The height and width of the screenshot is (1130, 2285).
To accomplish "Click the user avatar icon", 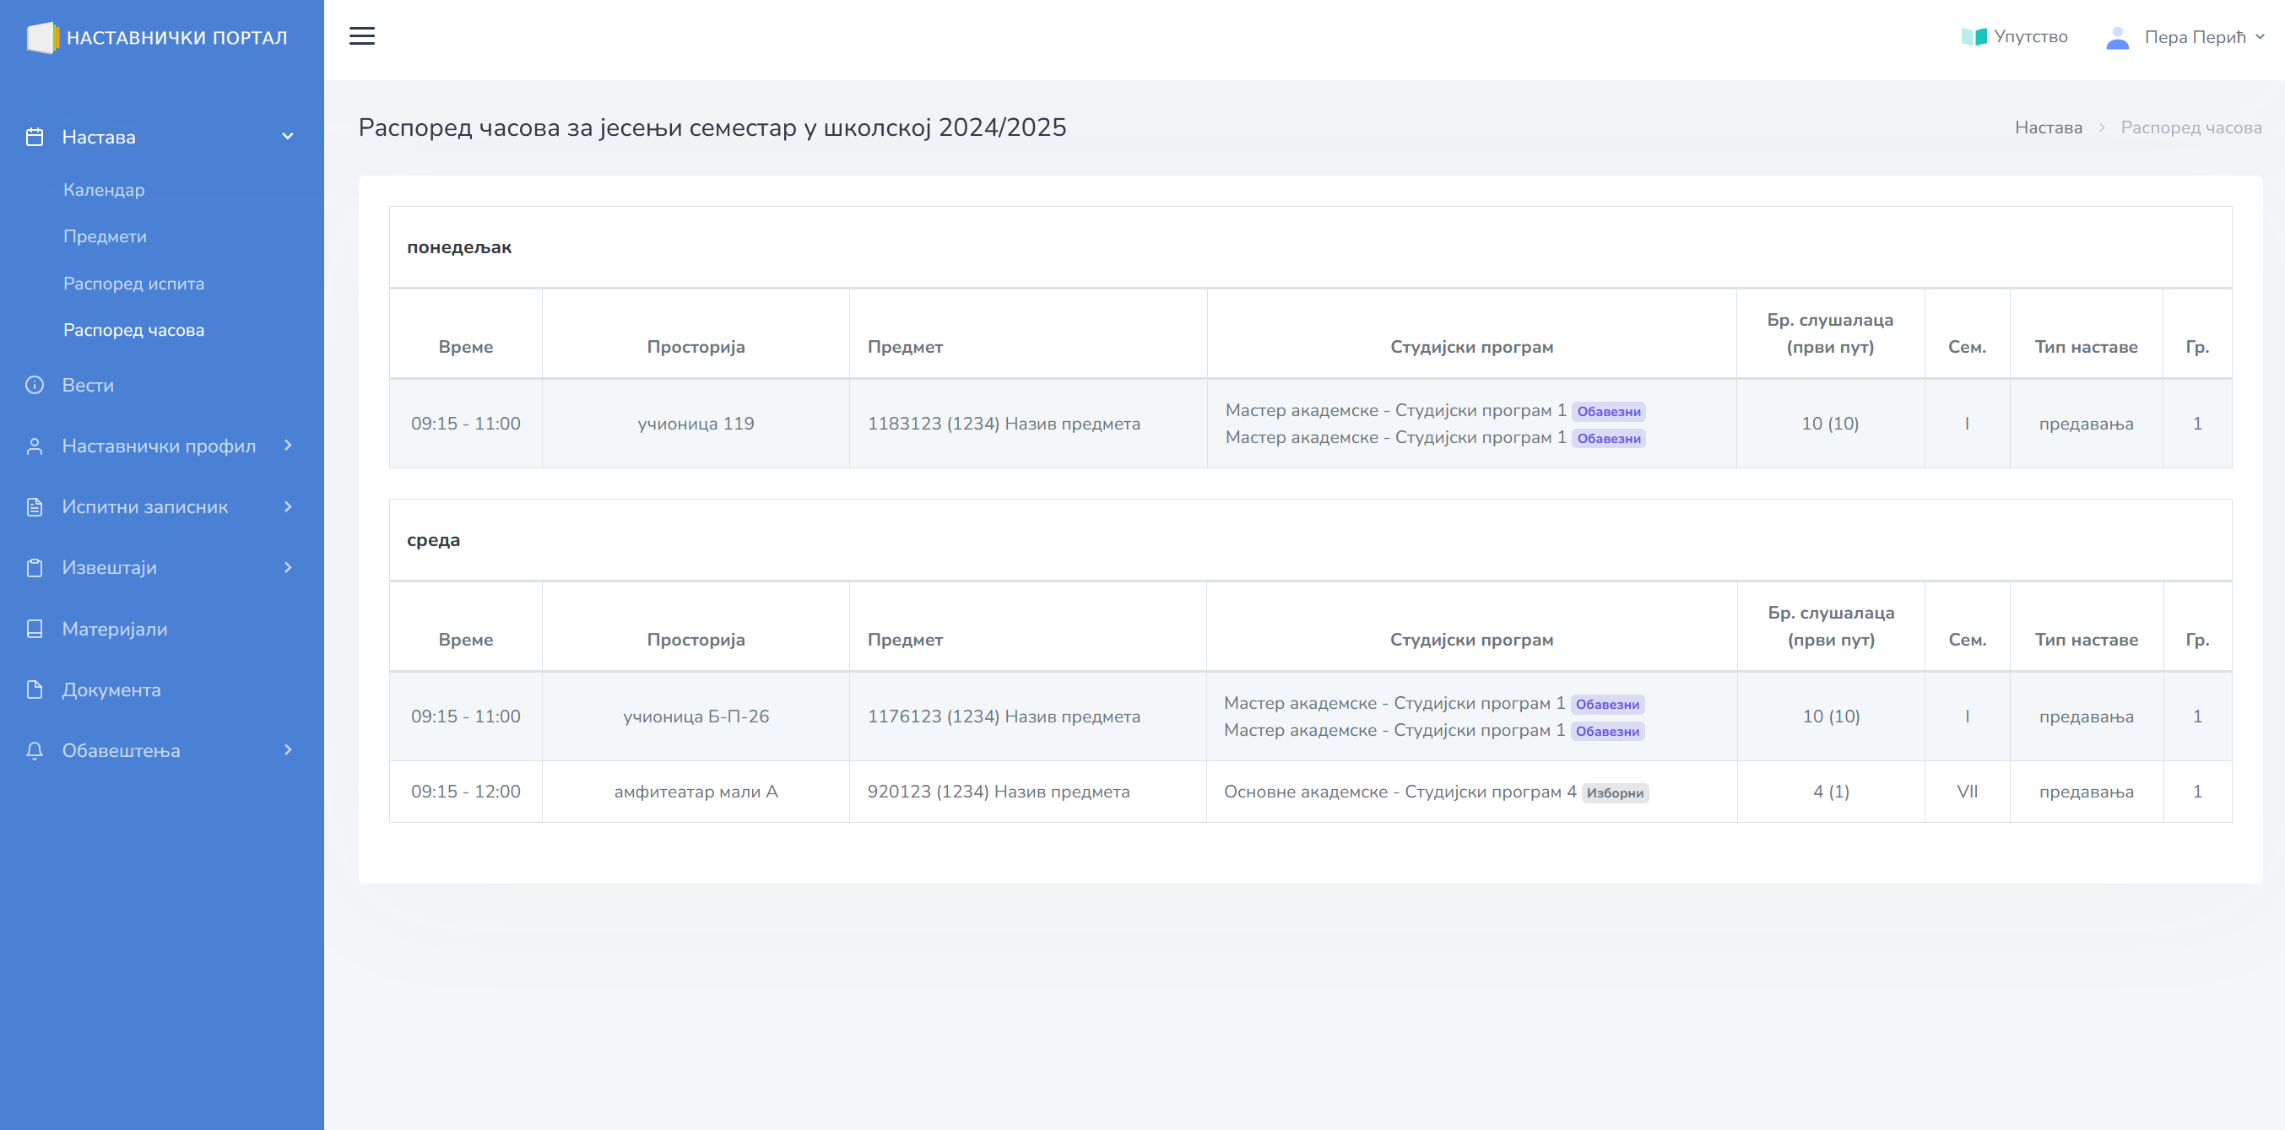I will click(2116, 37).
